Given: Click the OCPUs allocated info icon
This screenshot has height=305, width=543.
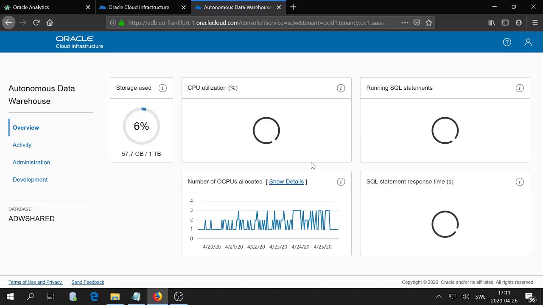Looking at the screenshot, I should tap(341, 182).
